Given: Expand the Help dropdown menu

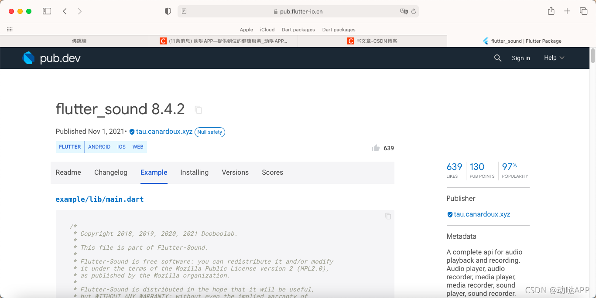Looking at the screenshot, I should click(554, 58).
